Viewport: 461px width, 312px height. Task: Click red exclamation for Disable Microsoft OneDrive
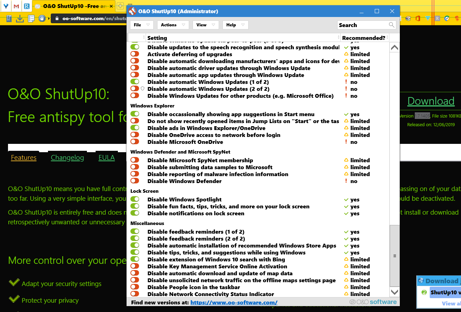[x=346, y=142]
